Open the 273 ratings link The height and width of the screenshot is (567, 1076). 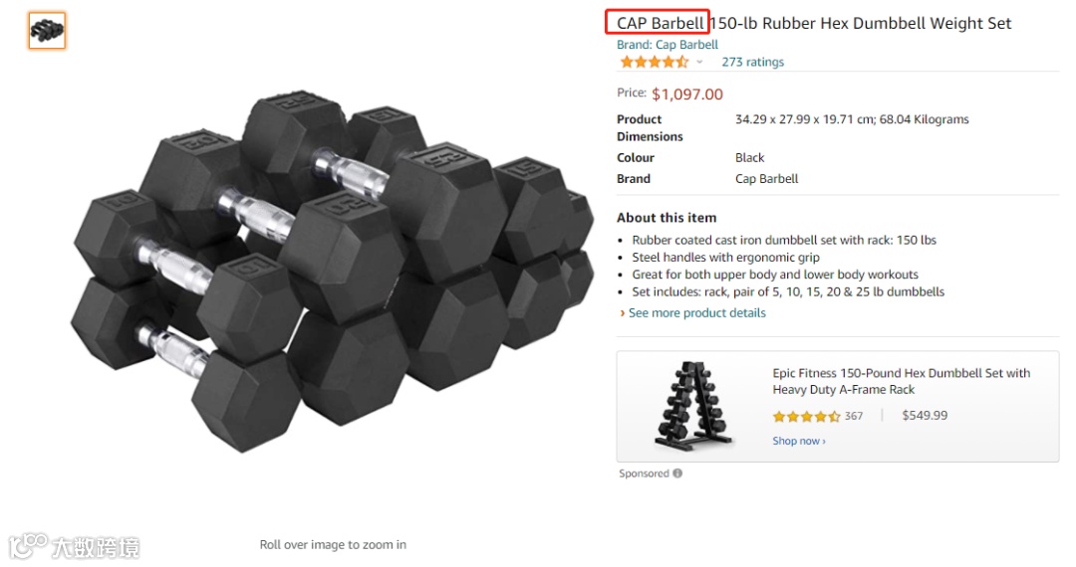point(752,62)
